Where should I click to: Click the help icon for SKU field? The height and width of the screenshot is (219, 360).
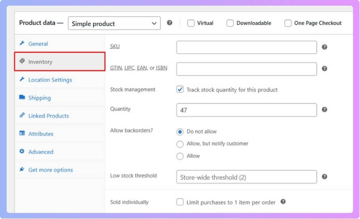[325, 47]
